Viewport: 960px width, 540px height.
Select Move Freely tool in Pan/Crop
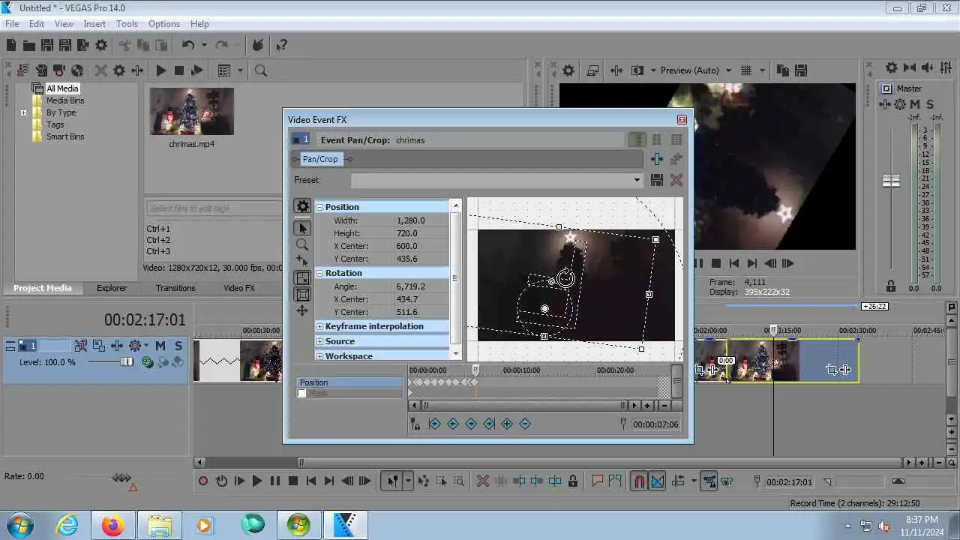coord(302,310)
